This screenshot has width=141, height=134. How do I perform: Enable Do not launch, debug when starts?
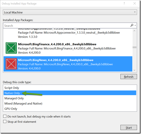point(5,116)
